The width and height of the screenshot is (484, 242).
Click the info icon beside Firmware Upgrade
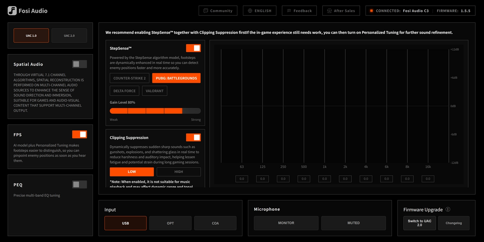[448, 209]
